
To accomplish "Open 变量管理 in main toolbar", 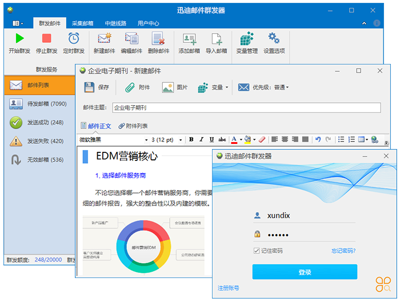I will click(247, 43).
